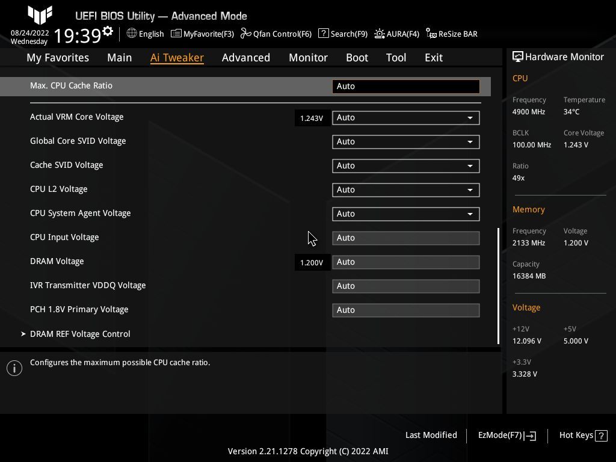
Task: Open Qfan Control(F6)
Action: tap(282, 34)
